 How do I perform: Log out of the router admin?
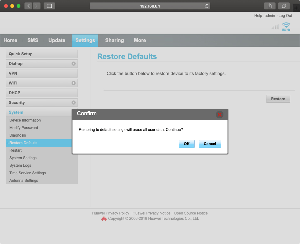tap(285, 15)
